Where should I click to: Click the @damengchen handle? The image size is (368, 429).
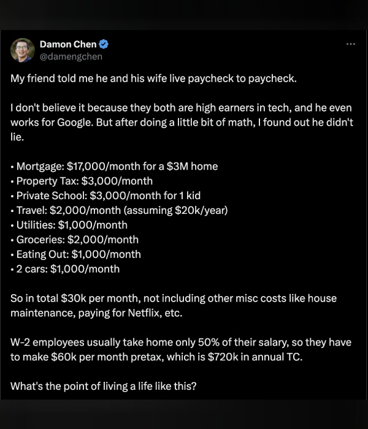pos(71,56)
